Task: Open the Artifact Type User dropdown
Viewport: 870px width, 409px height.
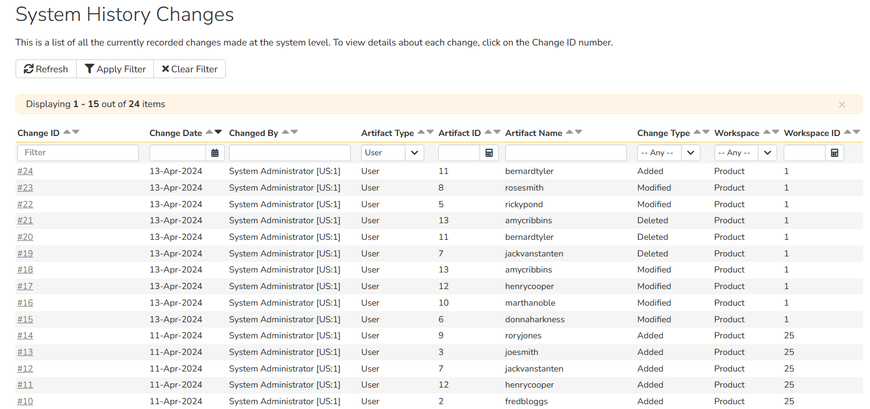Action: click(392, 153)
